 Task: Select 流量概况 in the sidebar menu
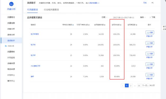pyautogui.click(x=11, y=17)
